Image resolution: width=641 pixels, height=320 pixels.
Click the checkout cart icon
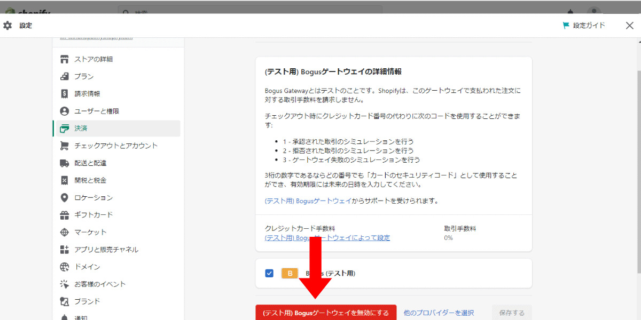point(65,146)
